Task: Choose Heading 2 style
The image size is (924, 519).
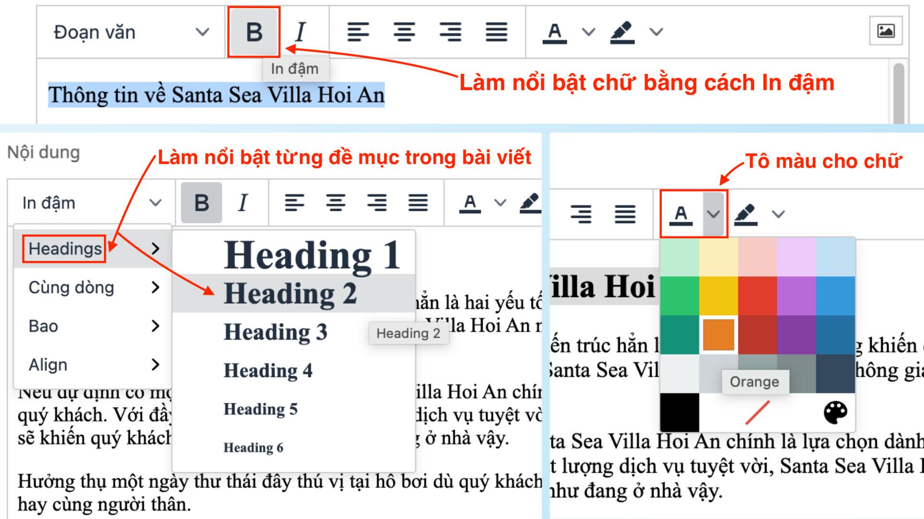Action: [x=290, y=293]
